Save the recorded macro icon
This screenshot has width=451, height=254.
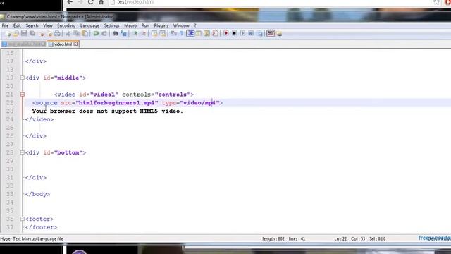pos(260,33)
